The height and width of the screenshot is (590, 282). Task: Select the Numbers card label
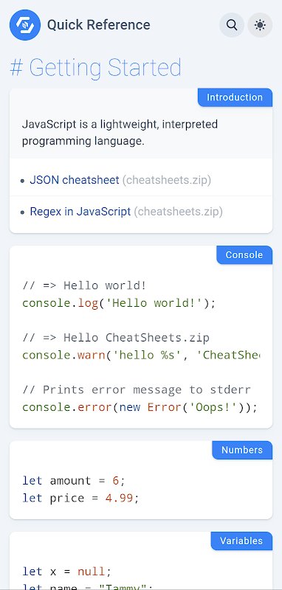[x=242, y=451]
